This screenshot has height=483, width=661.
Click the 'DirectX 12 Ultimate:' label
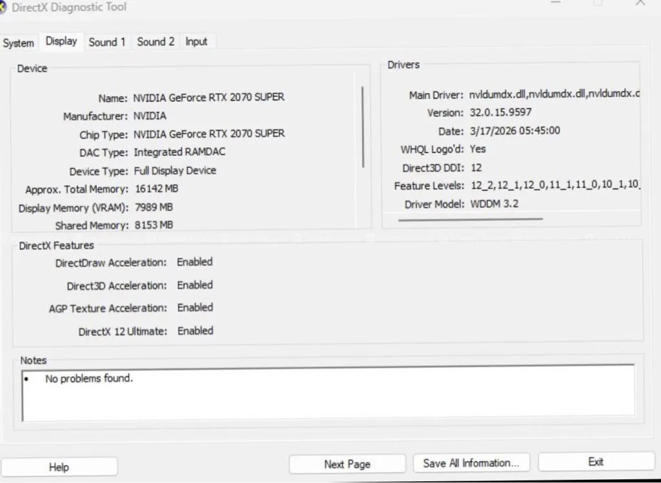click(x=123, y=331)
